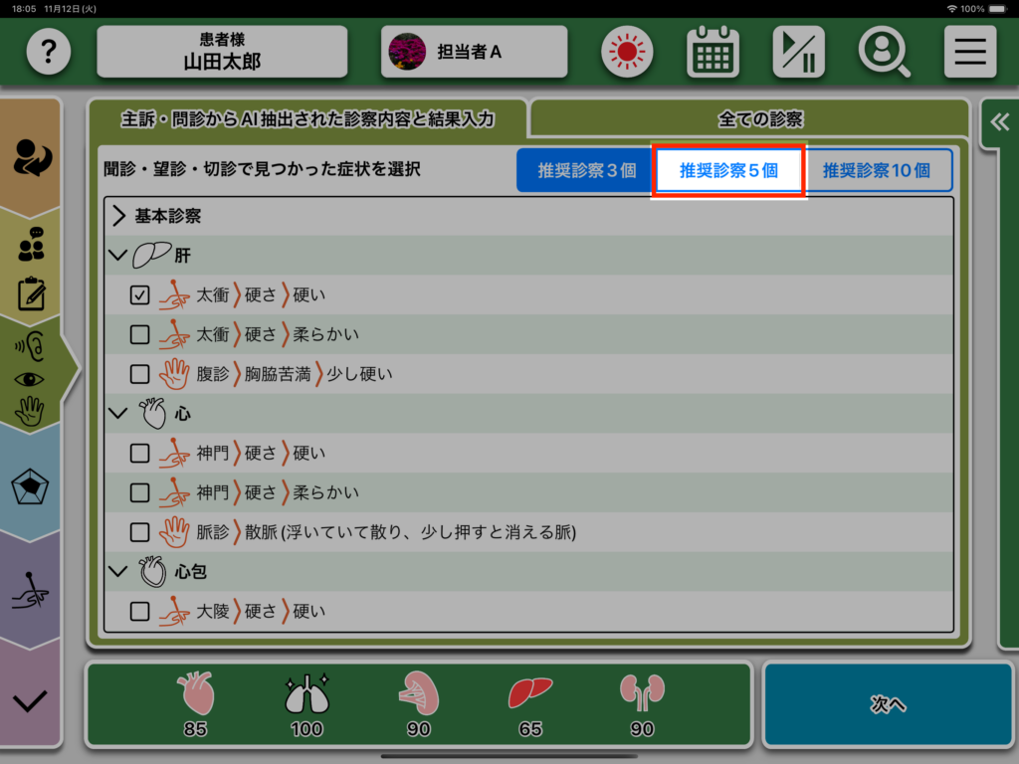Tap the play/pause icon in header
The image size is (1019, 764).
(798, 52)
